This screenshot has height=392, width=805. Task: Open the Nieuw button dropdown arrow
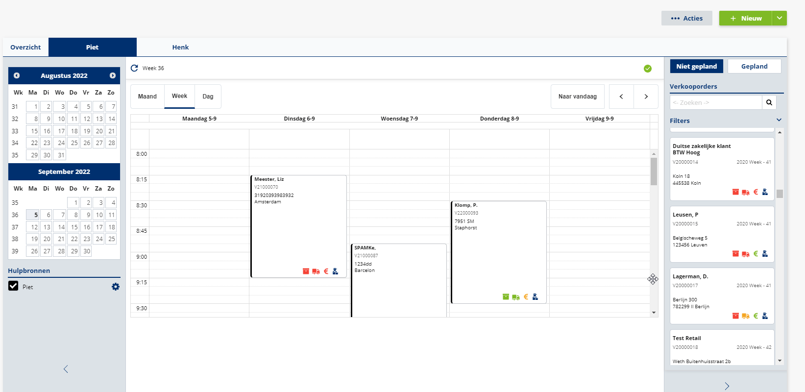coord(779,18)
